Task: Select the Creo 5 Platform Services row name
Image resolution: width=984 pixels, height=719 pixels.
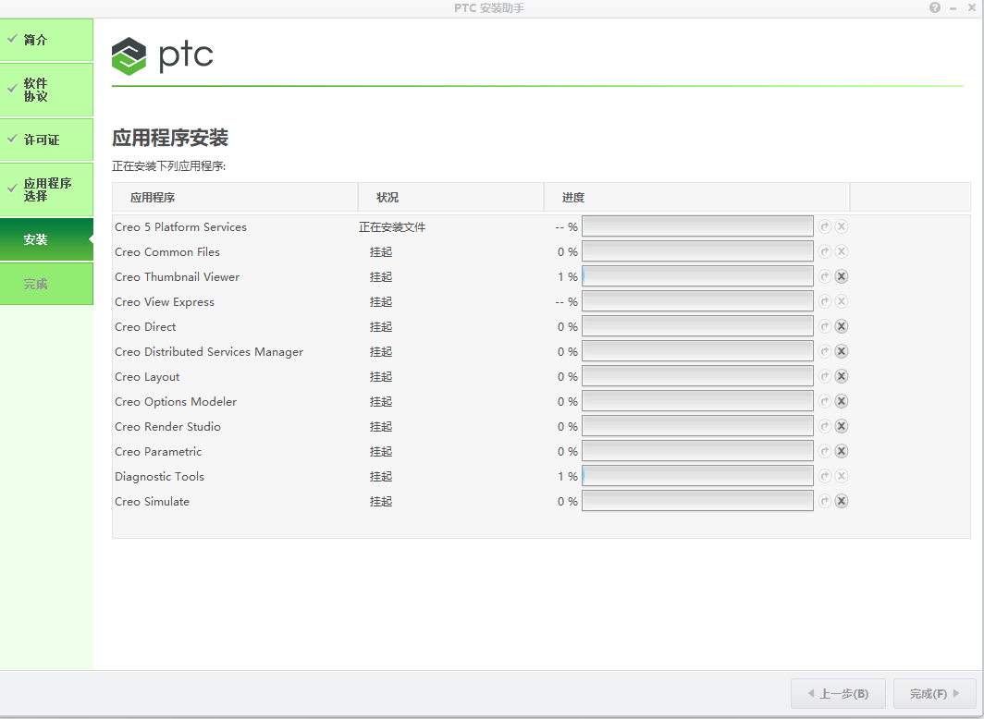Action: (x=180, y=227)
